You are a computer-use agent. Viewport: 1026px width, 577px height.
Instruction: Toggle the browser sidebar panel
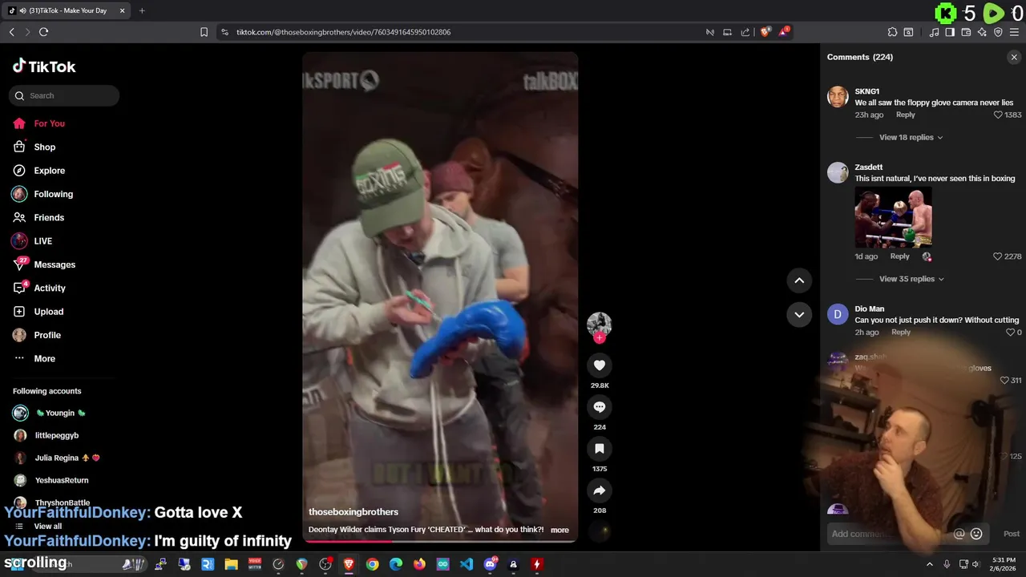[x=950, y=32]
